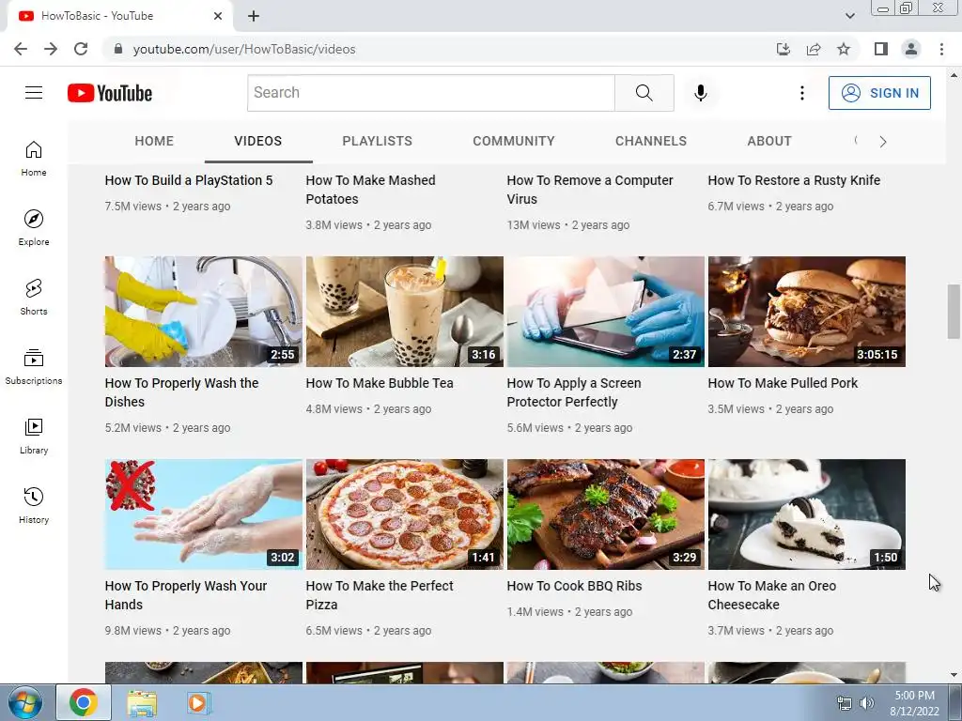Open media player from taskbar
The image size is (962, 721).
pos(198,702)
